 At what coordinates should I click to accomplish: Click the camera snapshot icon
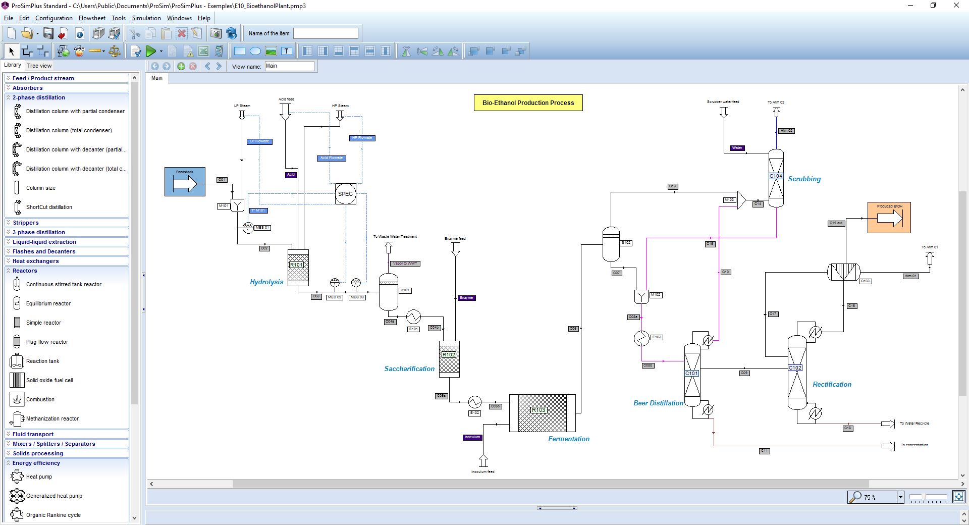[216, 34]
